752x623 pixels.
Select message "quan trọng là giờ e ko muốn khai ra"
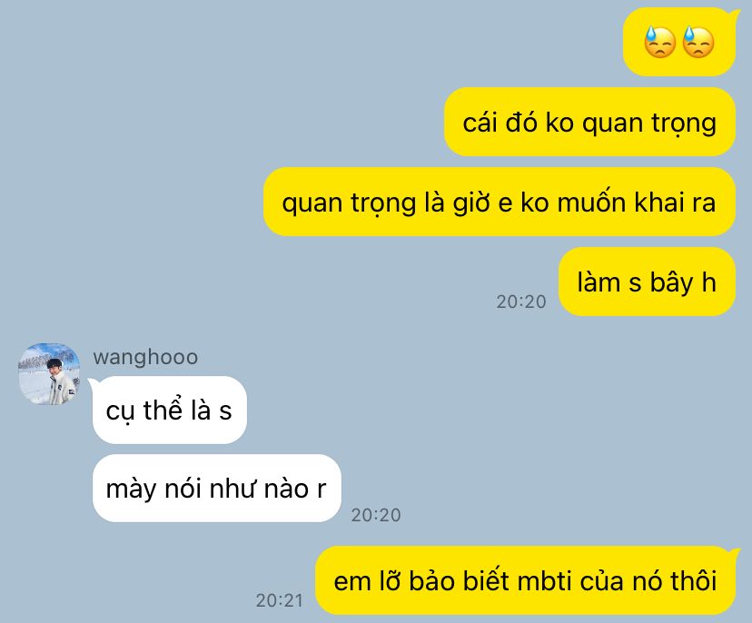point(500,202)
